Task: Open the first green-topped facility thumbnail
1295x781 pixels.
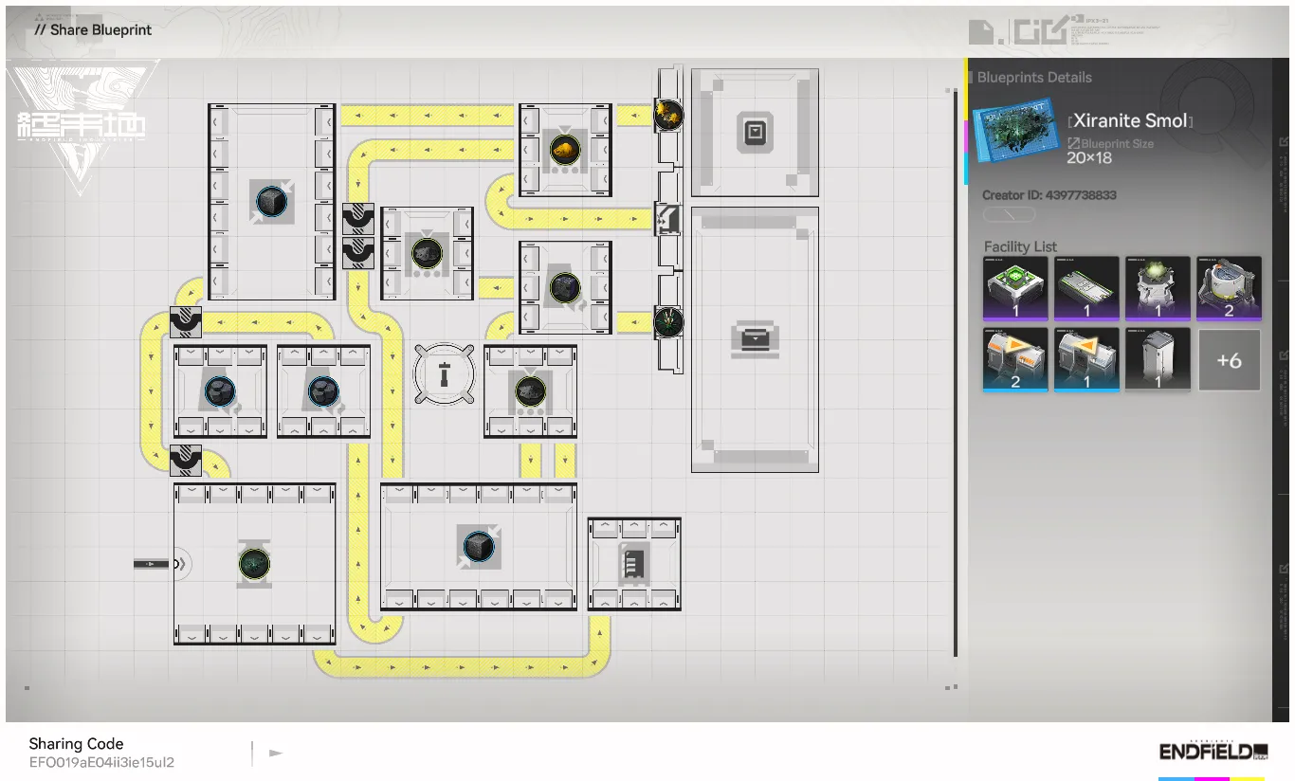Action: click(1014, 287)
